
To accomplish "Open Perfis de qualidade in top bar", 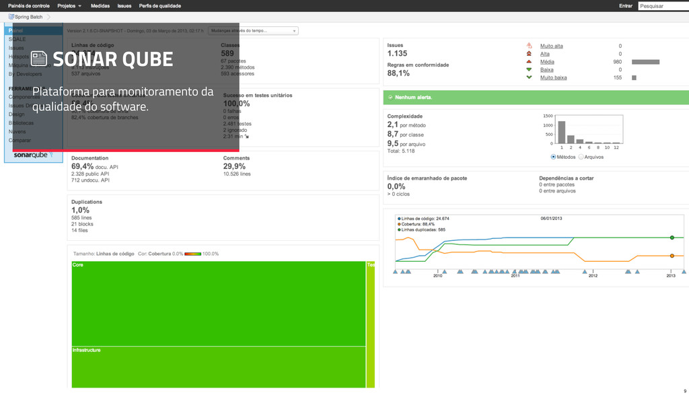I will coord(160,5).
